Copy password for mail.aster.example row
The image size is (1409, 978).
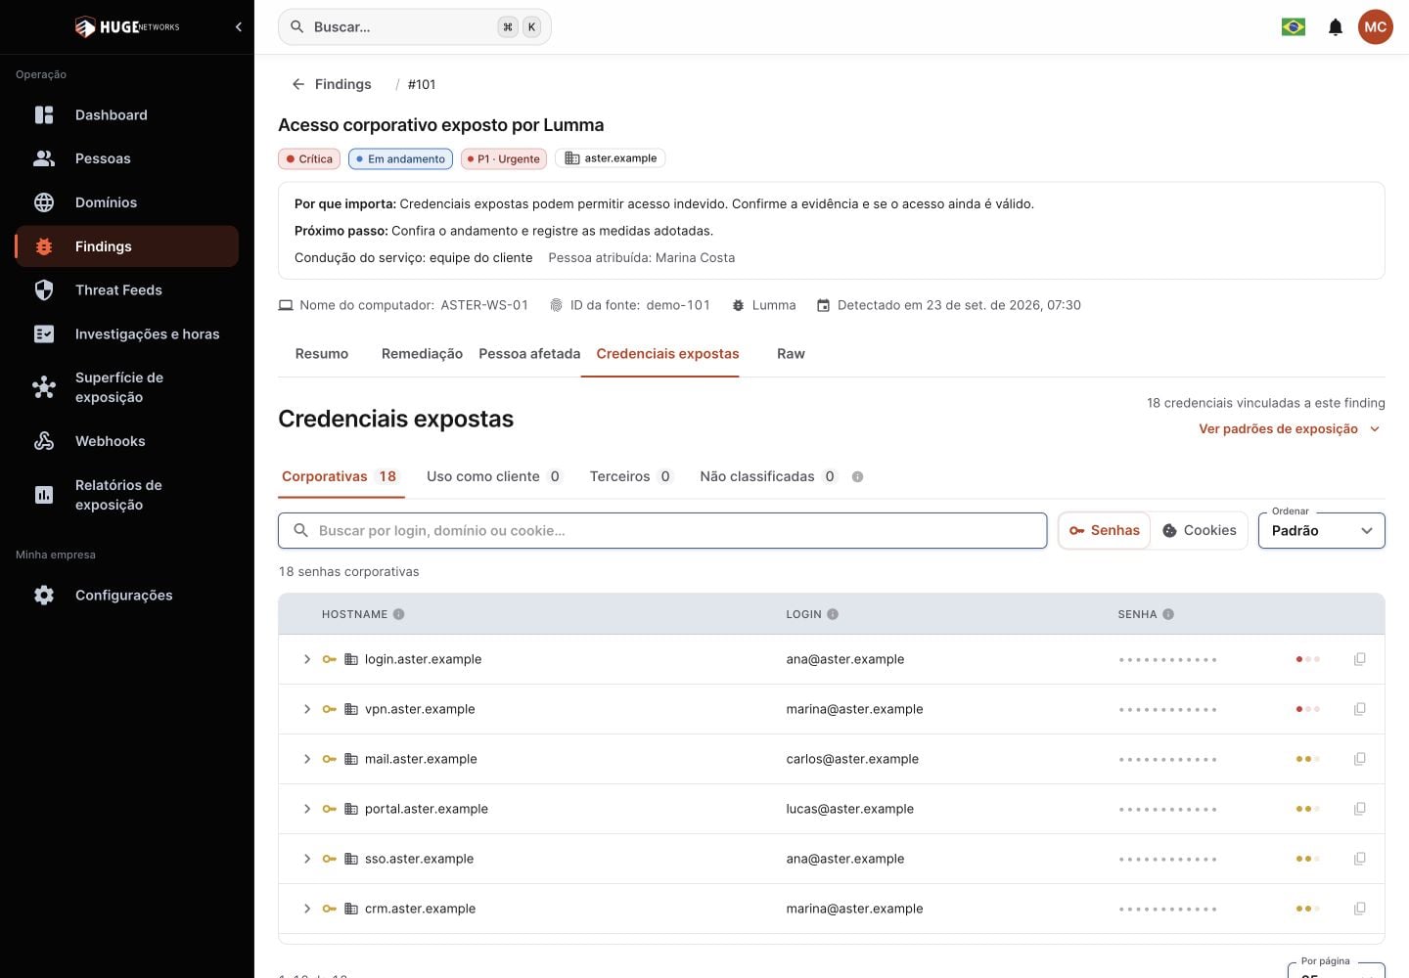[1359, 759]
